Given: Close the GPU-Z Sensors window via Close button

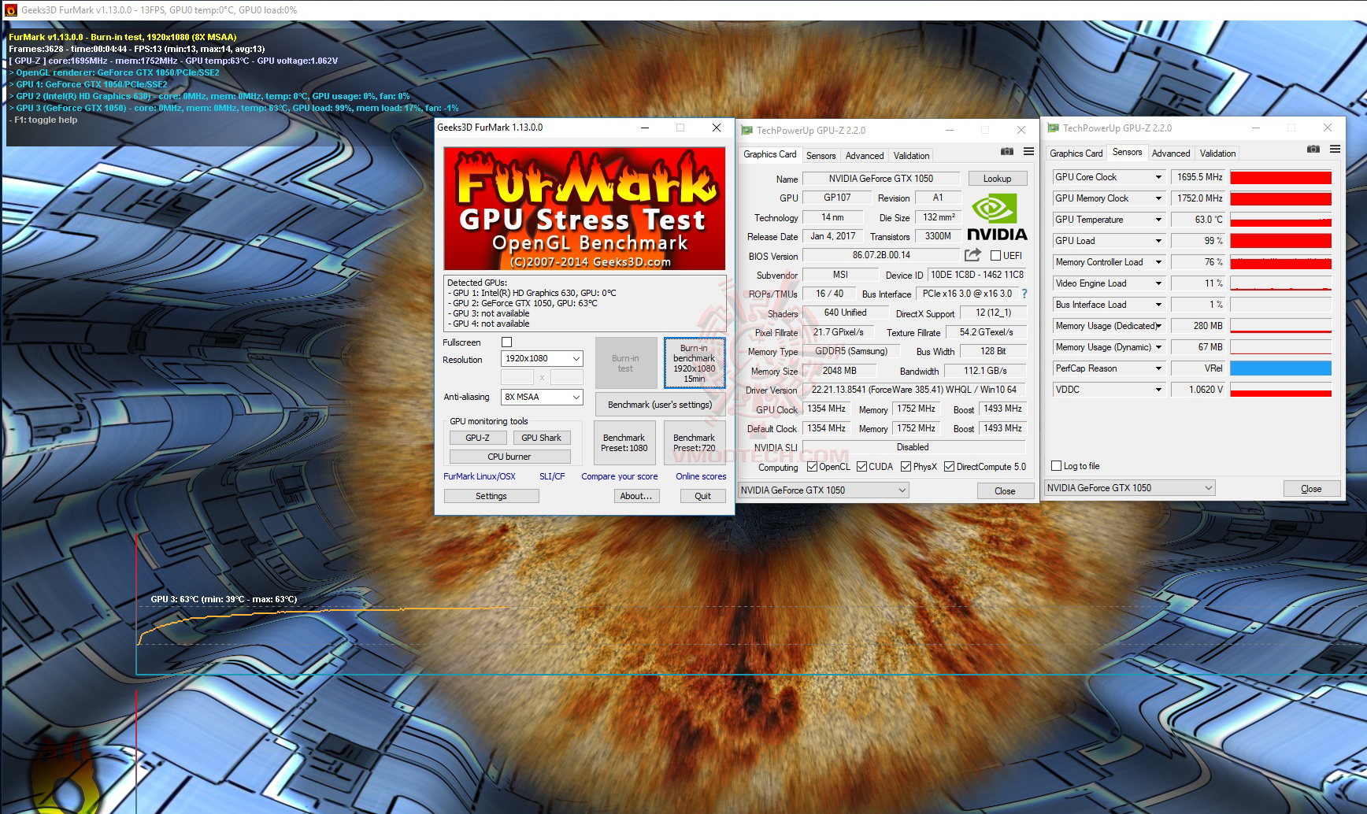Looking at the screenshot, I should [1311, 488].
